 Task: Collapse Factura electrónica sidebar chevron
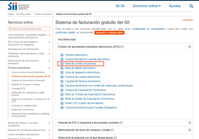click(49, 68)
